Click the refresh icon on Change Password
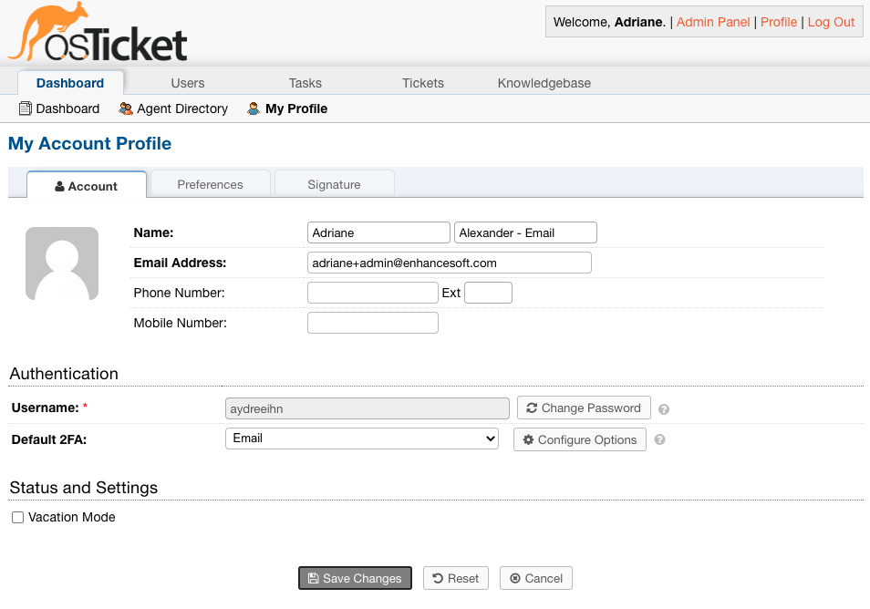This screenshot has height=609, width=870. [x=532, y=408]
